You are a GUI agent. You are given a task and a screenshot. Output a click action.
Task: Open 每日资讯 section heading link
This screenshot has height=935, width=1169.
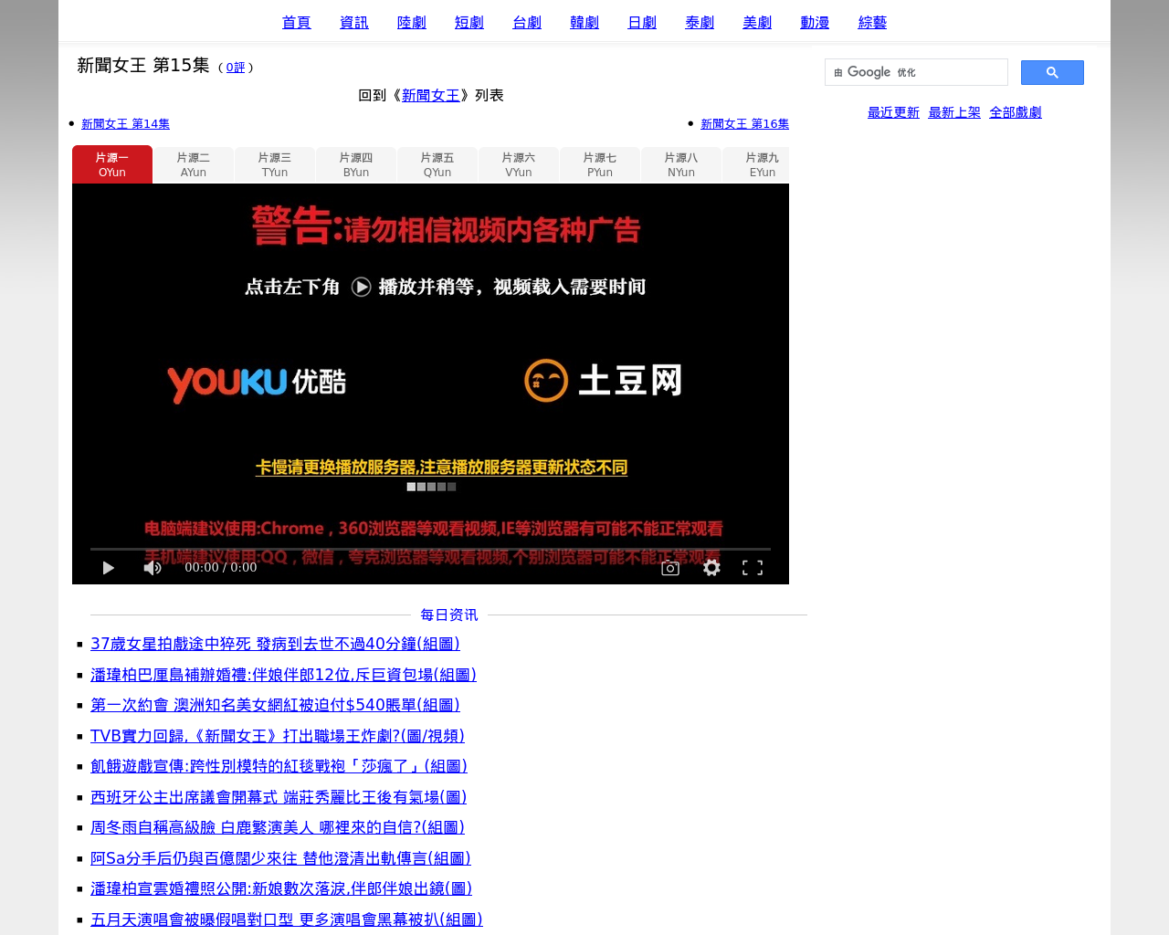(x=448, y=615)
